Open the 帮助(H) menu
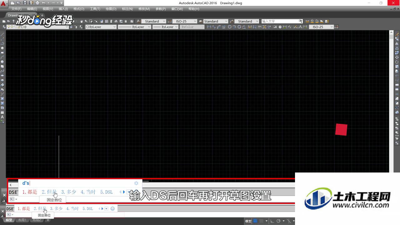This screenshot has width=400, height=225. tap(194, 9)
